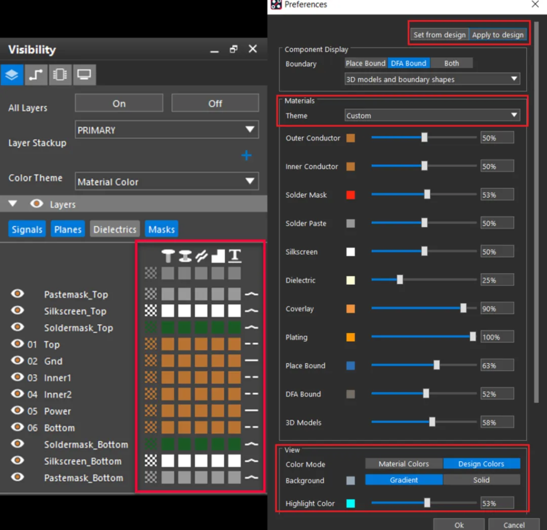Click the Dielectric opacity percentage field
This screenshot has width=547, height=530.
pyautogui.click(x=497, y=280)
